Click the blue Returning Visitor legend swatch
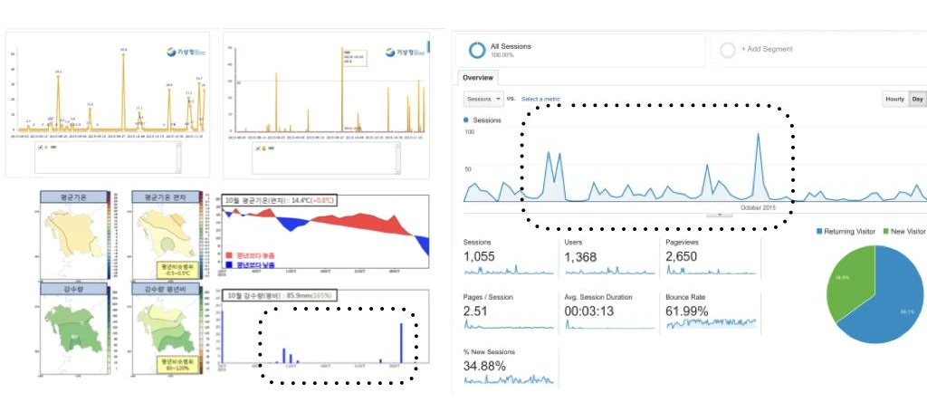This screenshot has width=927, height=412. (819, 232)
